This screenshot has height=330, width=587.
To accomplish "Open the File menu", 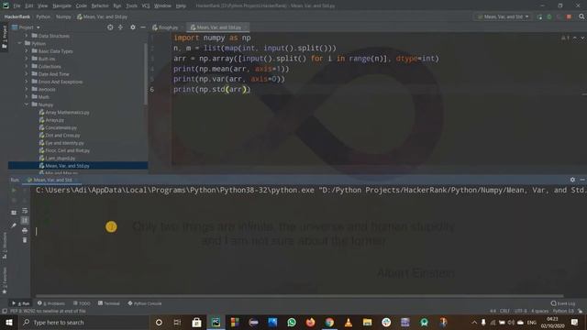I will (x=17, y=5).
